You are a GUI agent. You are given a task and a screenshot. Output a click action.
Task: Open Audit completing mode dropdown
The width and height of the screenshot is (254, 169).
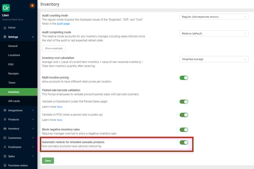coord(214,33)
